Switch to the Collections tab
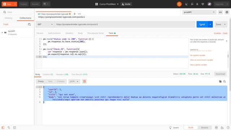This screenshot has width=231, height=130. coord(25,18)
